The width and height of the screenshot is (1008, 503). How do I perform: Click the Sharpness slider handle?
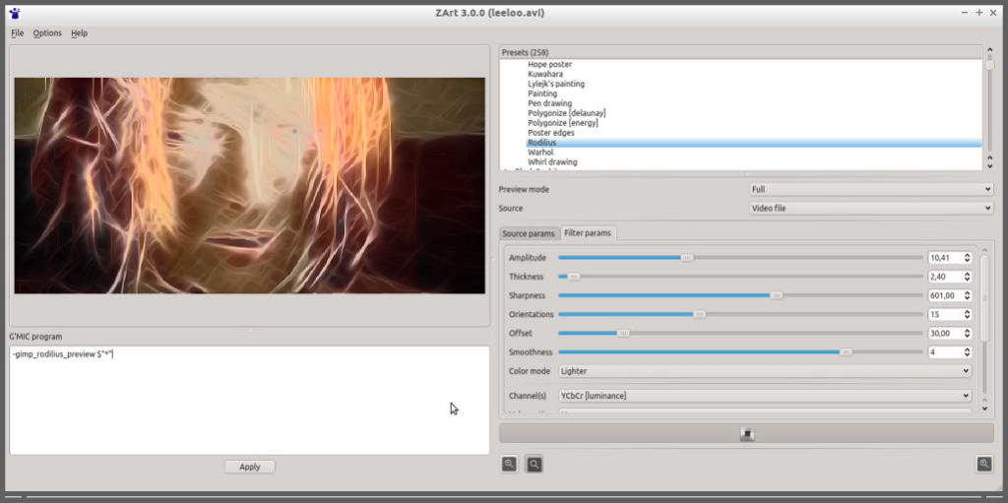777,295
